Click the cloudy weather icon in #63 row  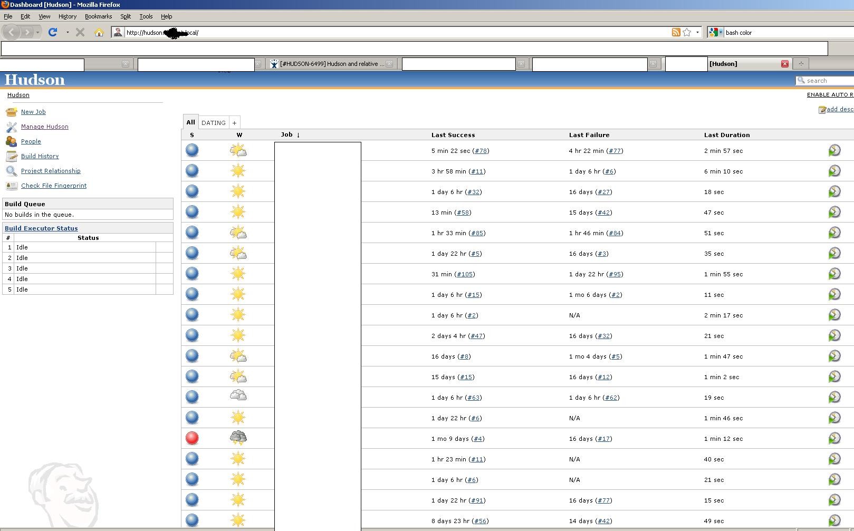click(238, 396)
